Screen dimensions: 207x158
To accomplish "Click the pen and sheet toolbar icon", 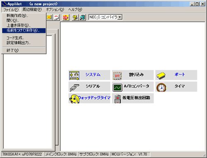I will coord(56,17).
